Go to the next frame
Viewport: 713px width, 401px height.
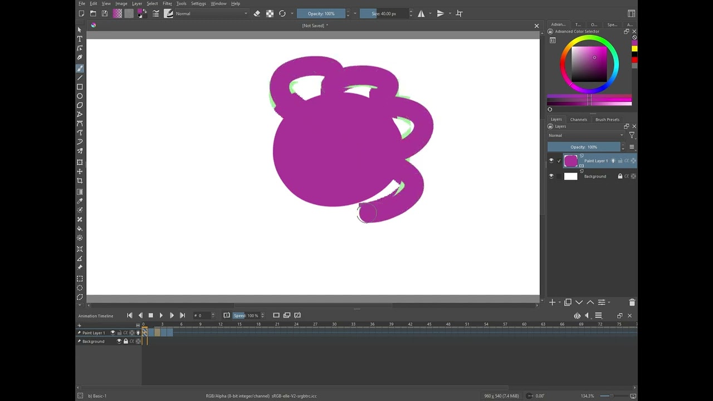tap(172, 316)
